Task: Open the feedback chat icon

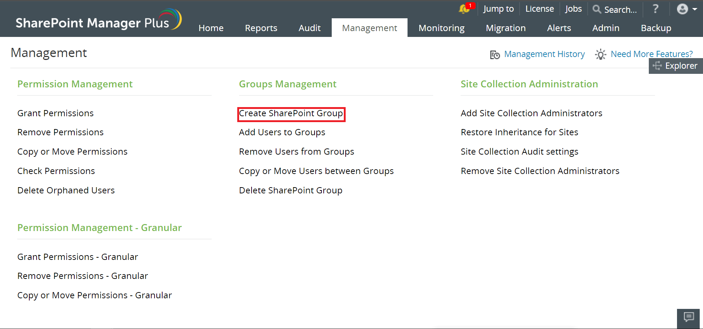Action: click(x=688, y=318)
